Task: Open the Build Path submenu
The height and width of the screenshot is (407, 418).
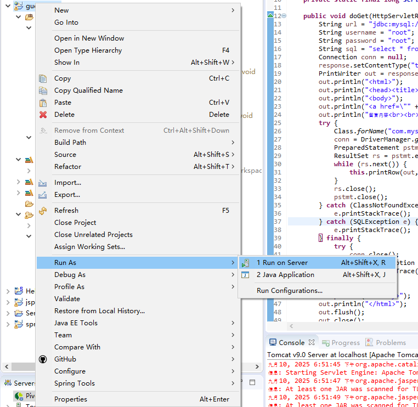Action: (138, 143)
